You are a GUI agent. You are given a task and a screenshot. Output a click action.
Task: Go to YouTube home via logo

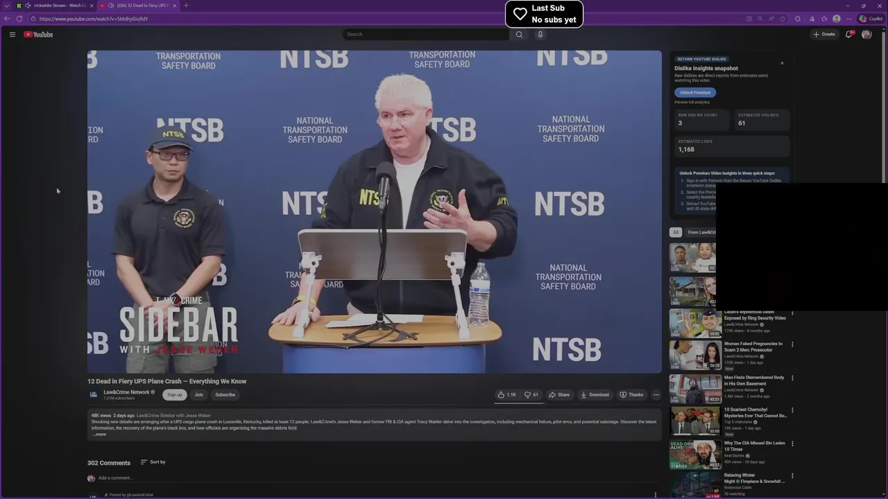click(38, 34)
